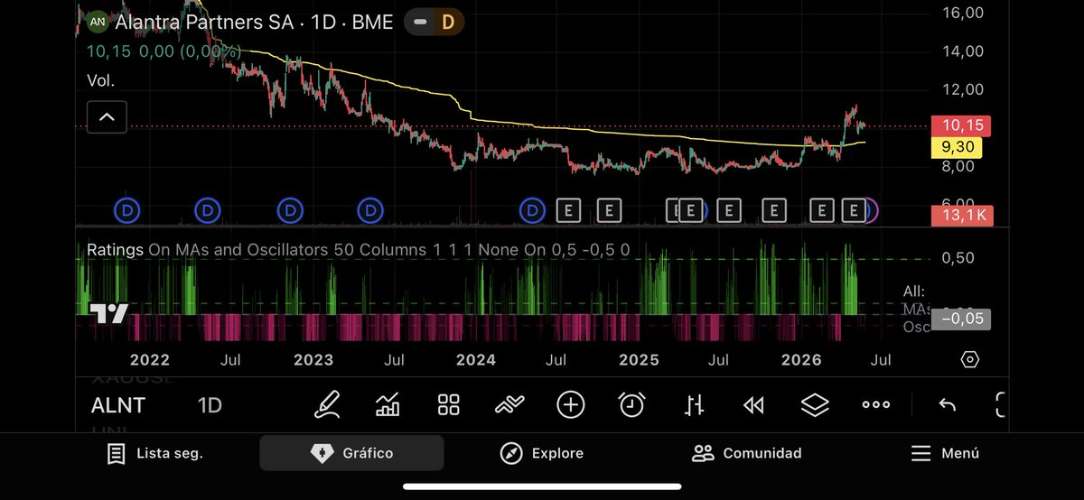The image size is (1084, 500).
Task: Open the stacked layers object tree icon
Action: click(x=815, y=404)
